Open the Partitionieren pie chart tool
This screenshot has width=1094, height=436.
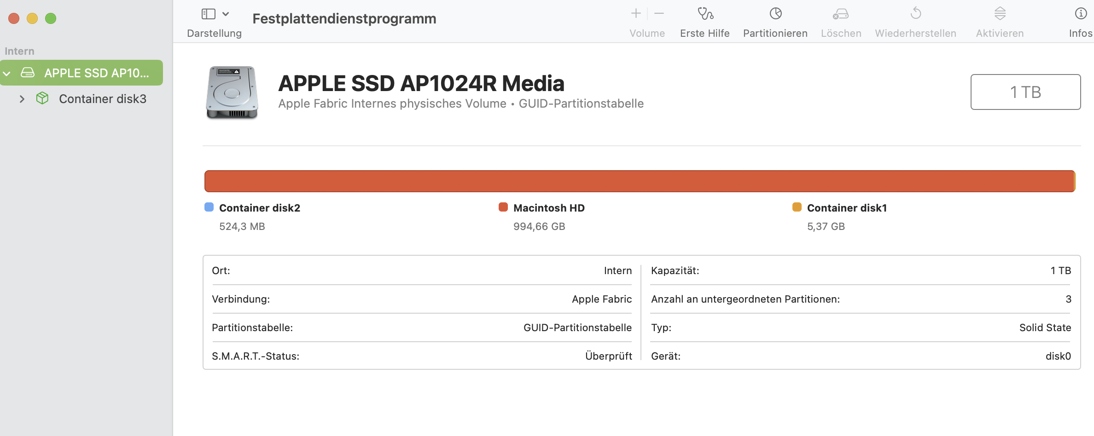(x=775, y=14)
